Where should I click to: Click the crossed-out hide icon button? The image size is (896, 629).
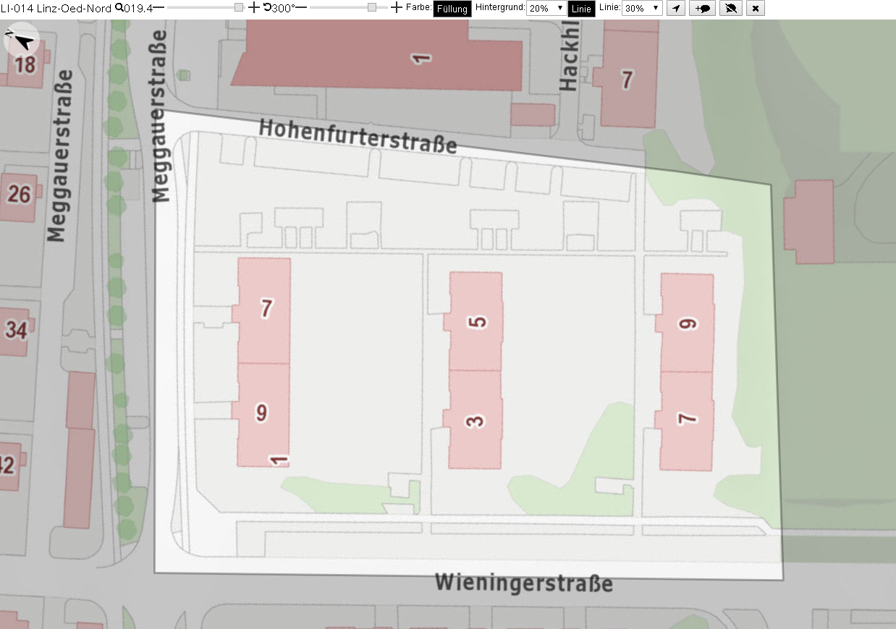730,8
